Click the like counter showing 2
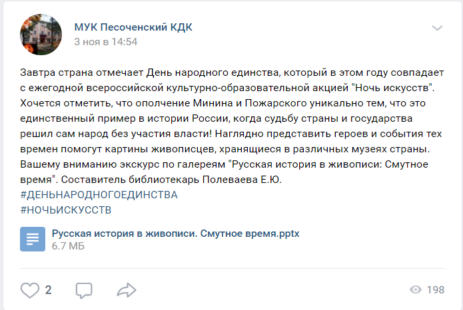Screen dimensions: 463x310 49,290
